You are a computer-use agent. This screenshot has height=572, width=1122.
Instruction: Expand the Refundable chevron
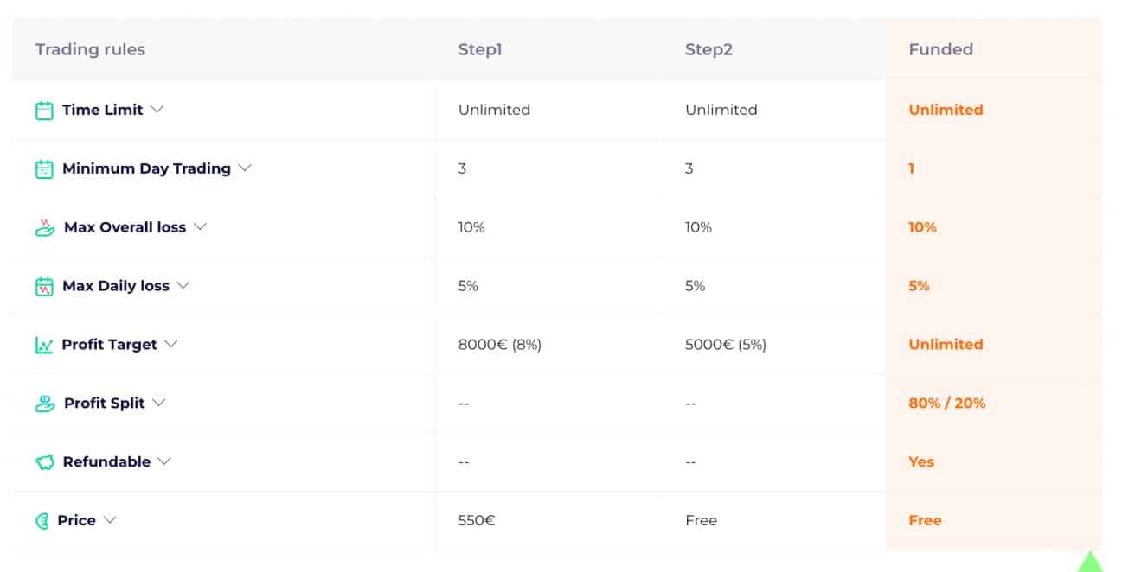pos(164,461)
